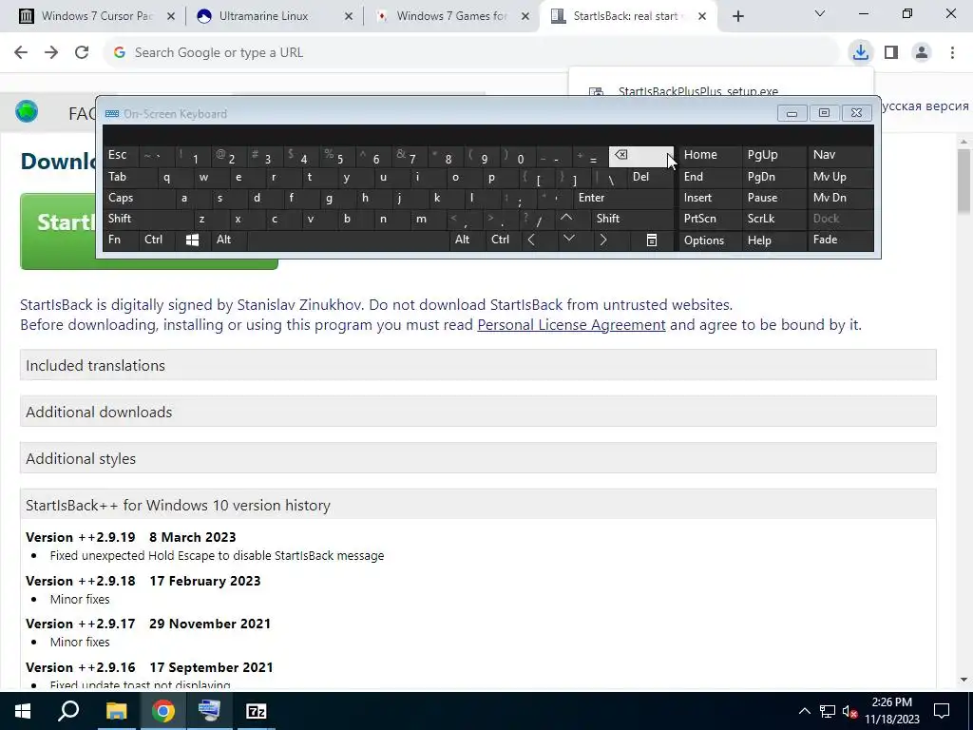Expand the Additional downloads section
Screen dimensions: 973x730
[478, 412]
